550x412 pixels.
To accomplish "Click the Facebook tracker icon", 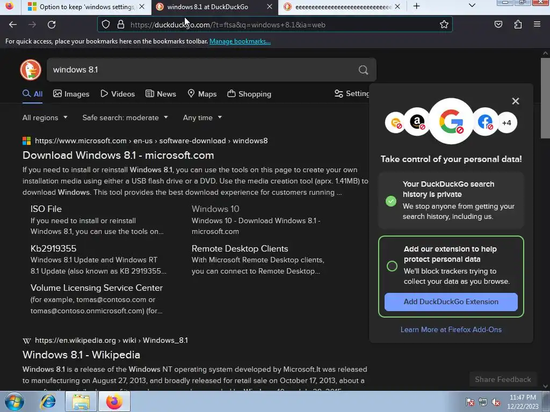I will (x=485, y=122).
